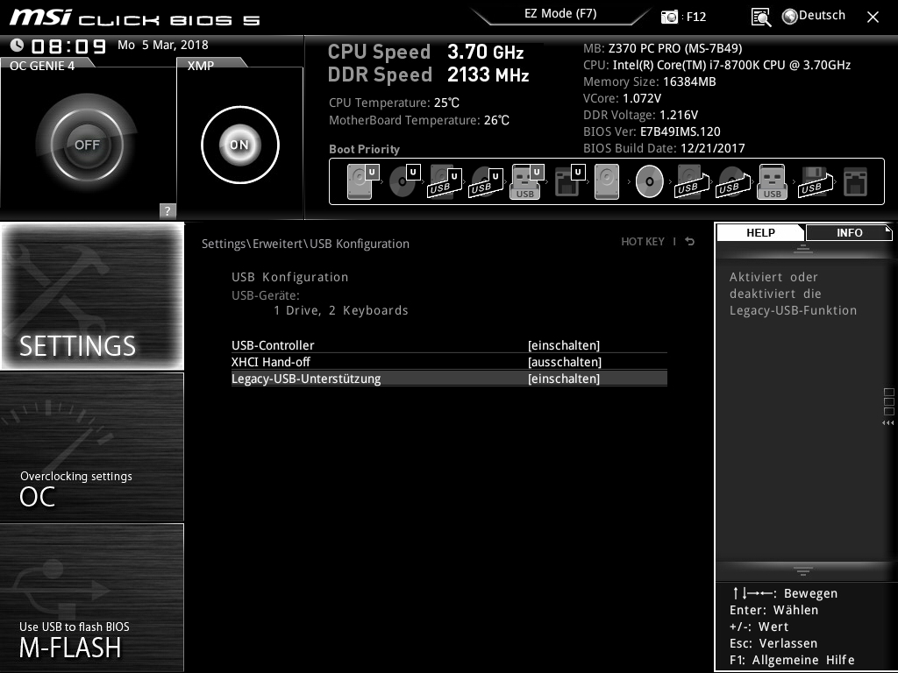The image size is (898, 673).
Task: Click the CPU Temperature: 25°C reading
Action: click(x=394, y=103)
